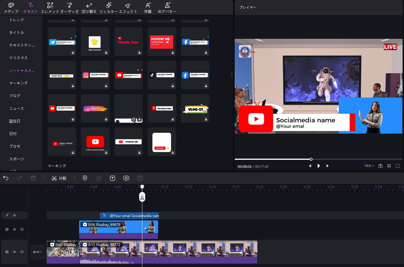Image resolution: width=404 pixels, height=267 pixels.
Task: Select the タイトル category
Action: 17,32
